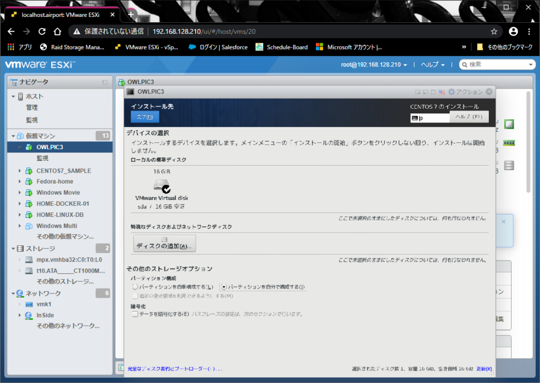Expand the HOME-LINUX-DB tree node
Viewport: 540px width, 383px height.
point(20,215)
